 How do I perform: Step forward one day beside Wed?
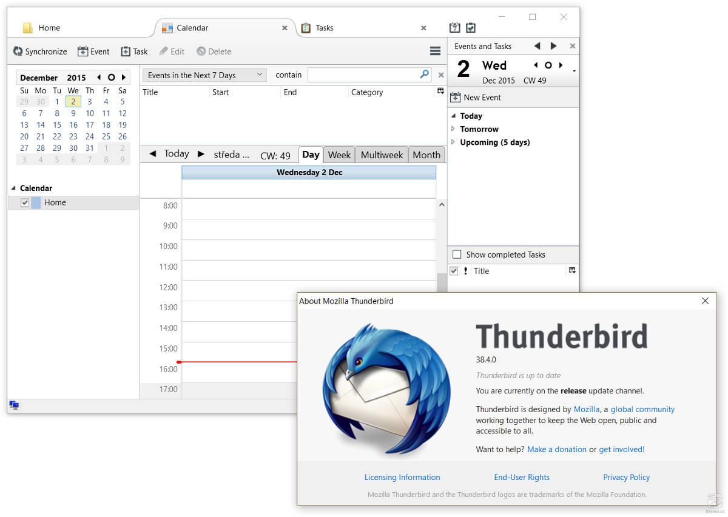tap(561, 65)
